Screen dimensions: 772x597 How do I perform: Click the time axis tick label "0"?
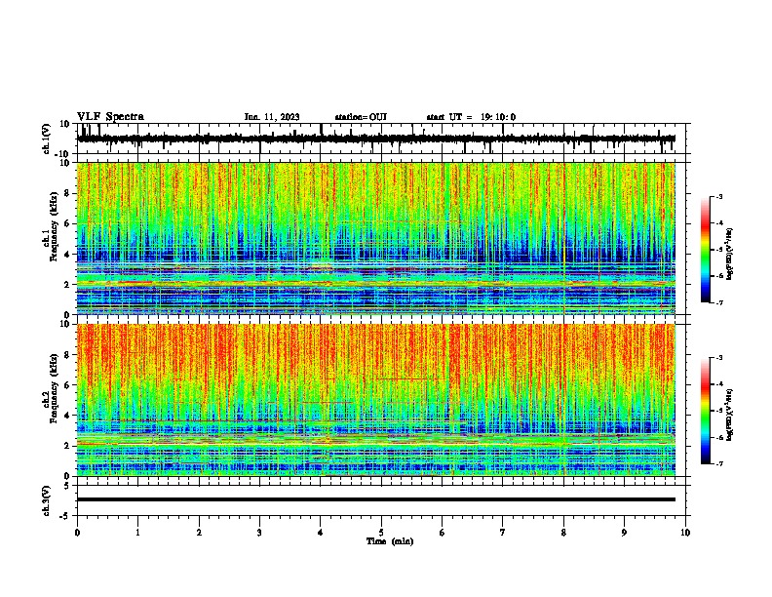[x=77, y=533]
